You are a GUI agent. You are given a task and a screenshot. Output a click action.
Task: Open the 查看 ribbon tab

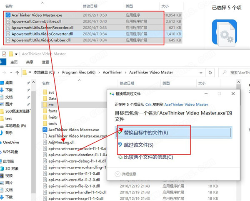click(45, 62)
